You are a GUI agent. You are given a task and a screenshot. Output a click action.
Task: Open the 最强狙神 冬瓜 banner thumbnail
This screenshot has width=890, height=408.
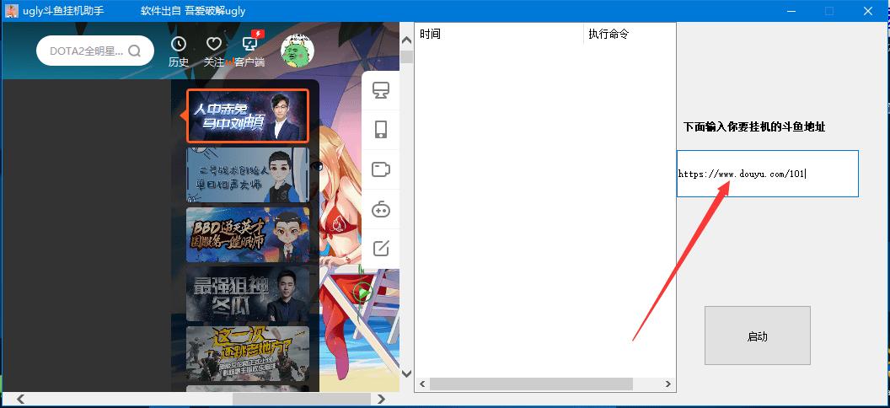(248, 294)
